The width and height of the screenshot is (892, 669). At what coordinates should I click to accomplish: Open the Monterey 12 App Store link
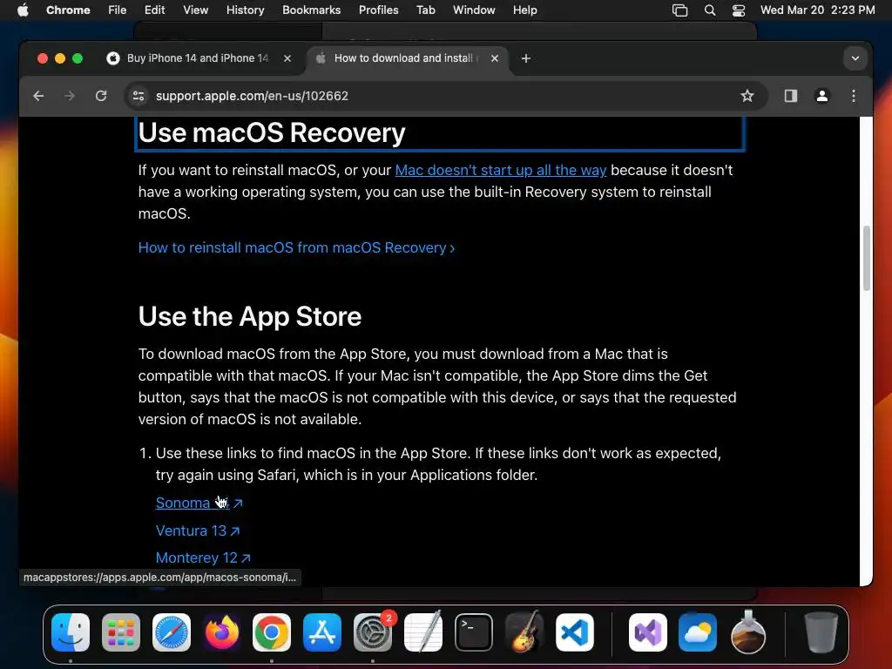pos(202,558)
